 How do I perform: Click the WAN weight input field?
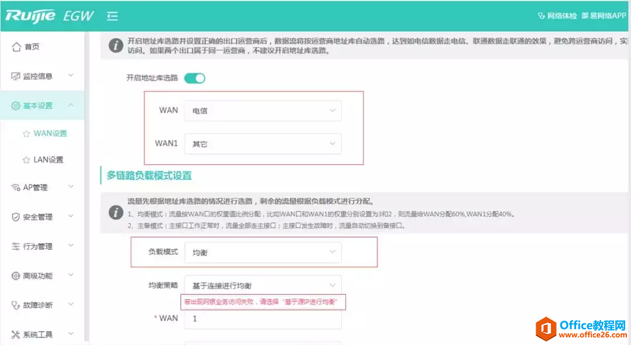(263, 319)
